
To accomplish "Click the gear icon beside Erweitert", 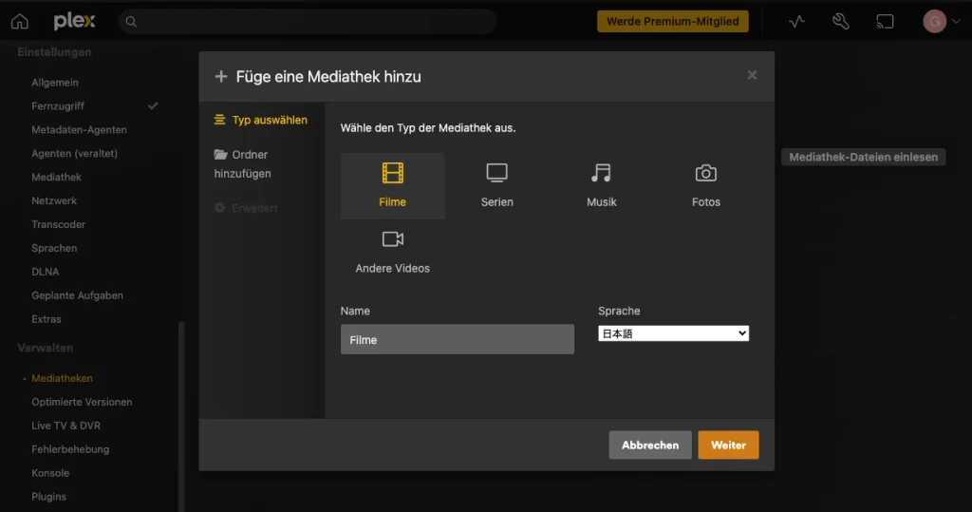I will point(219,207).
